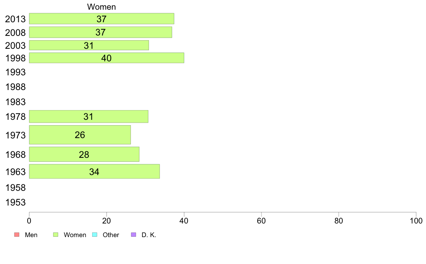Select the 2003 bar showing 31
Screen dimensions: 426x264
pos(89,46)
